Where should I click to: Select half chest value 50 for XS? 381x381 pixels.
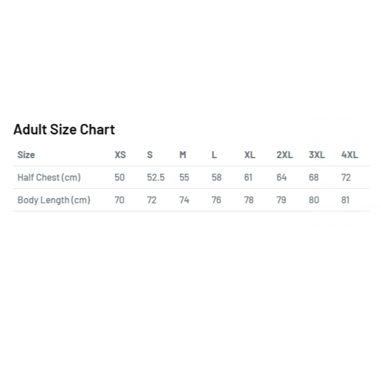coord(120,178)
